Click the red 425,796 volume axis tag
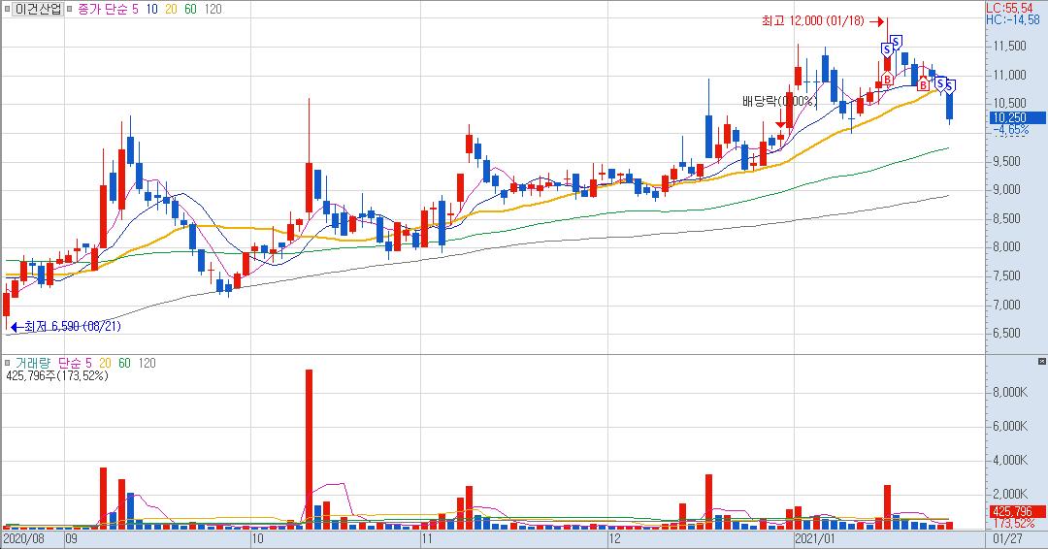Image resolution: width=1048 pixels, height=549 pixels. [x=1017, y=511]
